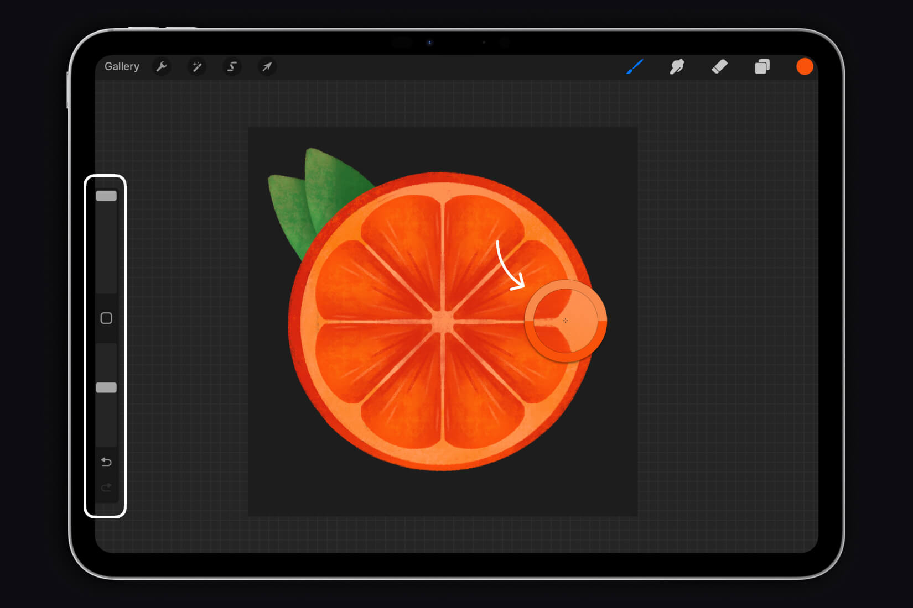The image size is (913, 608).
Task: Click the brush size slider handle
Action: pyautogui.click(x=106, y=196)
